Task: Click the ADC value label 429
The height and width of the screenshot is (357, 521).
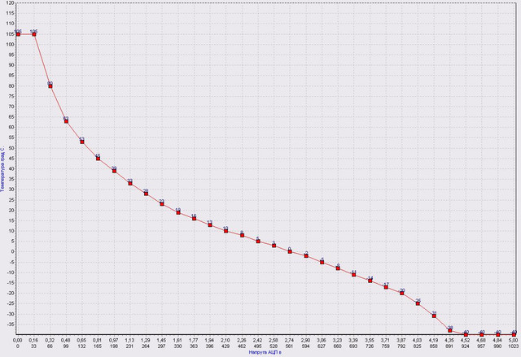Action: [x=226, y=346]
